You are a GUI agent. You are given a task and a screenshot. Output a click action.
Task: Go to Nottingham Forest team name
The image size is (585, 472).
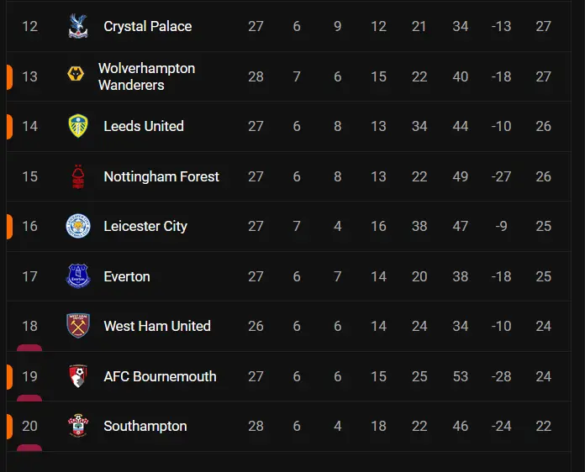click(161, 176)
